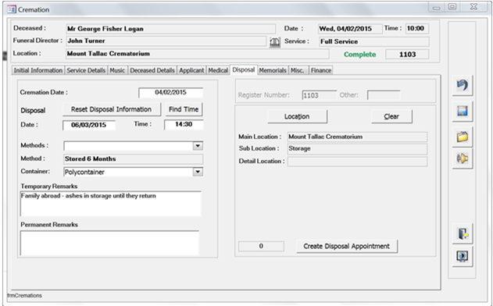Switch to the Misc. tab
This screenshot has width=493, height=306.
(298, 70)
